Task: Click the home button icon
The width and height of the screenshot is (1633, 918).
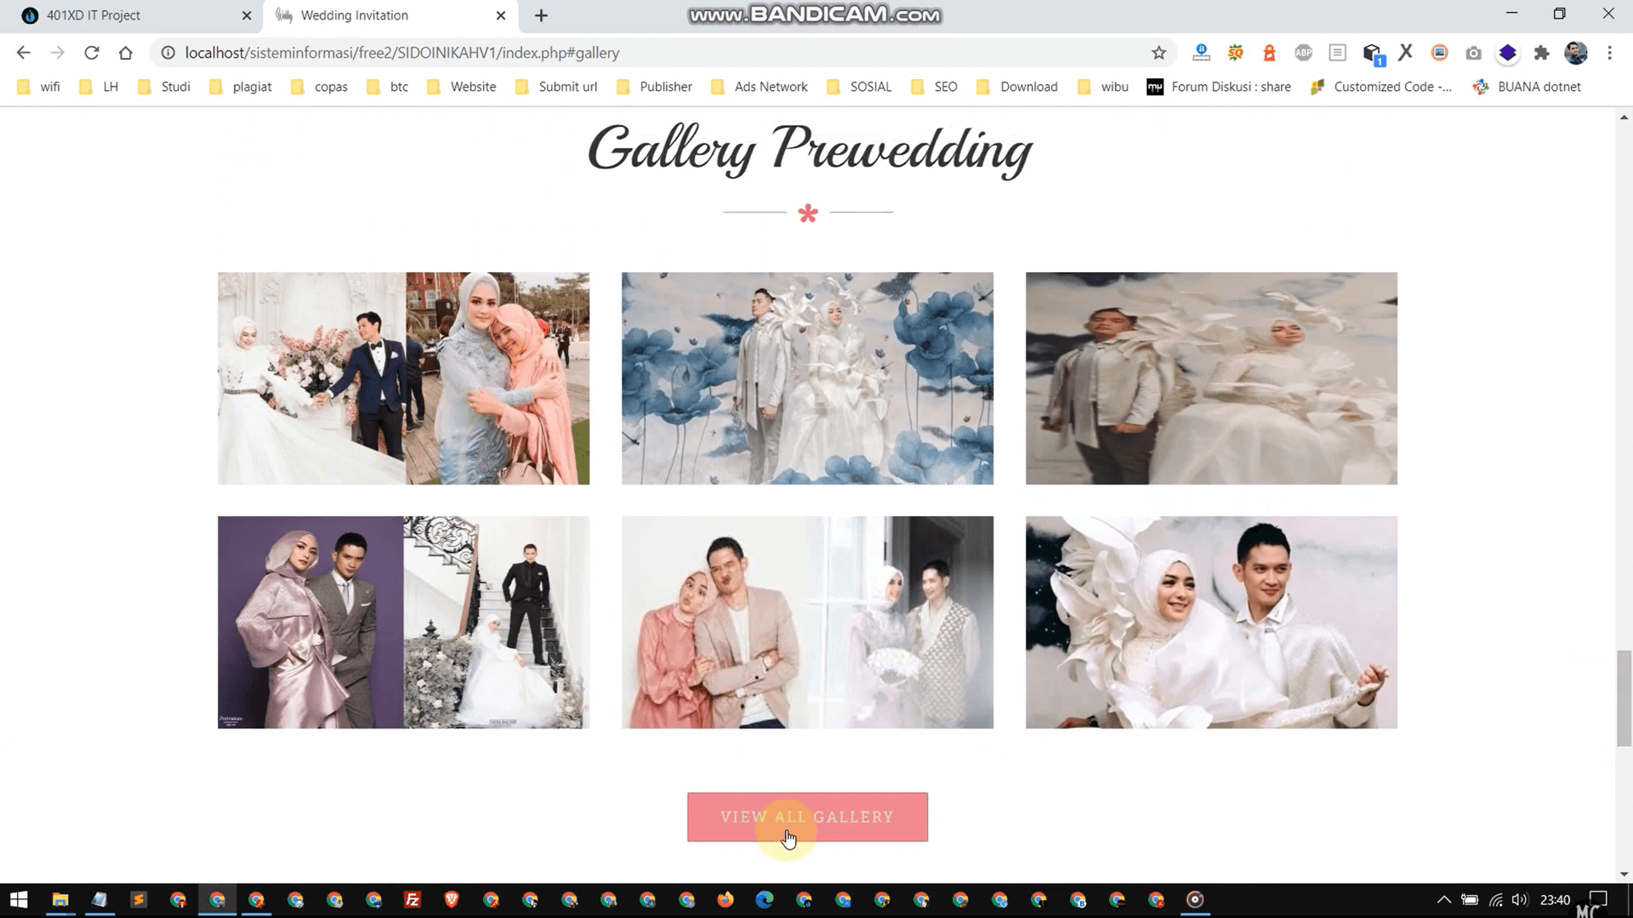Action: pos(126,53)
